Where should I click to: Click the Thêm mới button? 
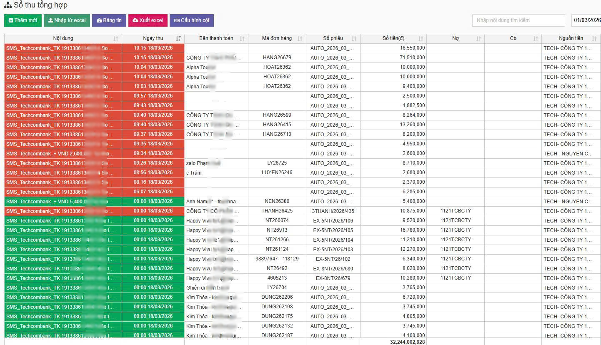pyautogui.click(x=23, y=20)
